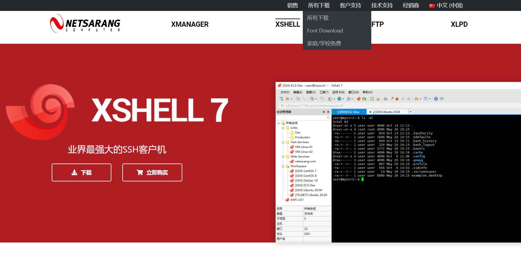Click the layout panes toolbar icon
Screen dimensions: 521x258
pyautogui.click(x=425, y=99)
